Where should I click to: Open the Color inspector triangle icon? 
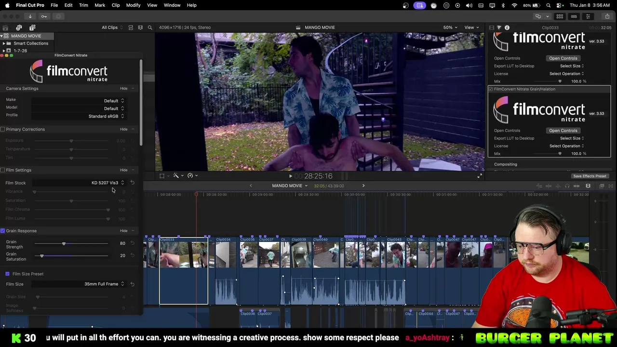(499, 27)
